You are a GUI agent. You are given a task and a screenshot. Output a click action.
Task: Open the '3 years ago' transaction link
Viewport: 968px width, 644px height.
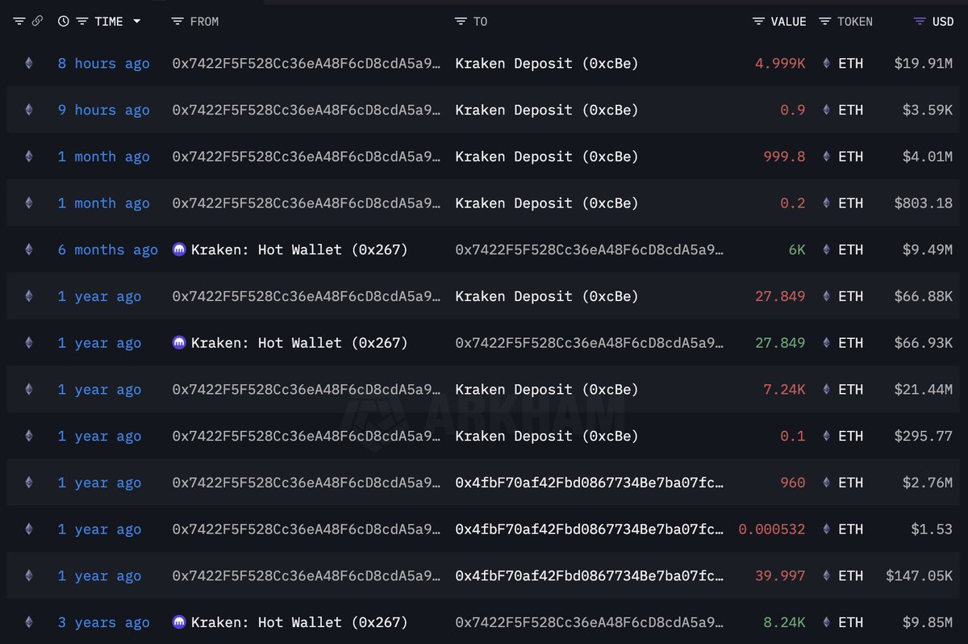[103, 622]
